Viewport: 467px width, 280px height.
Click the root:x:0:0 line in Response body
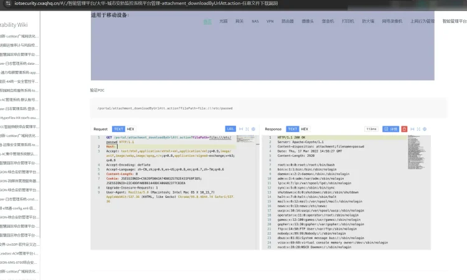(x=306, y=164)
